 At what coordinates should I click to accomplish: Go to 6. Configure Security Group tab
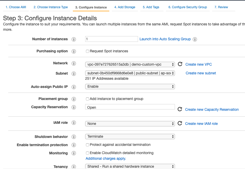pos(188,7)
